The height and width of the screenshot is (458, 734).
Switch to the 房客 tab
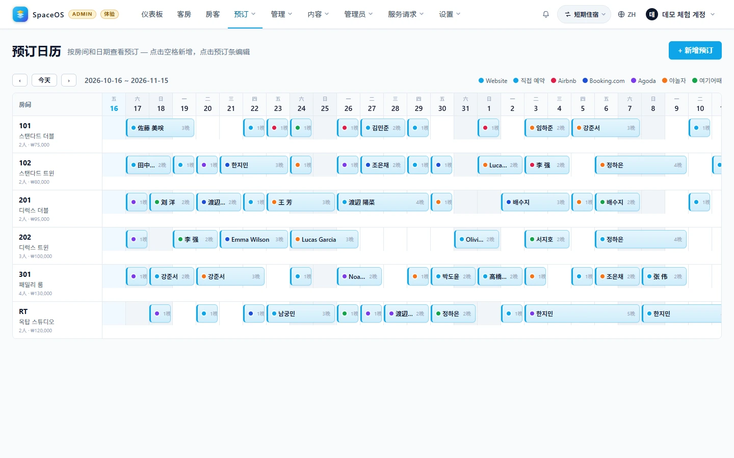[213, 14]
